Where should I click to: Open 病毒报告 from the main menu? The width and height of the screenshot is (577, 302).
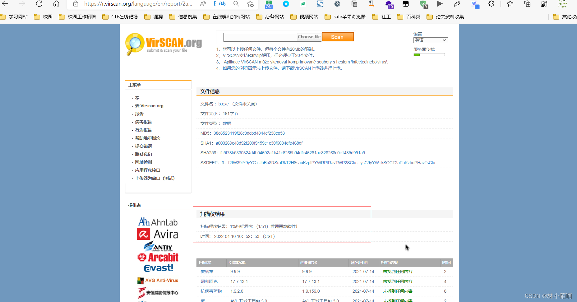144,122
